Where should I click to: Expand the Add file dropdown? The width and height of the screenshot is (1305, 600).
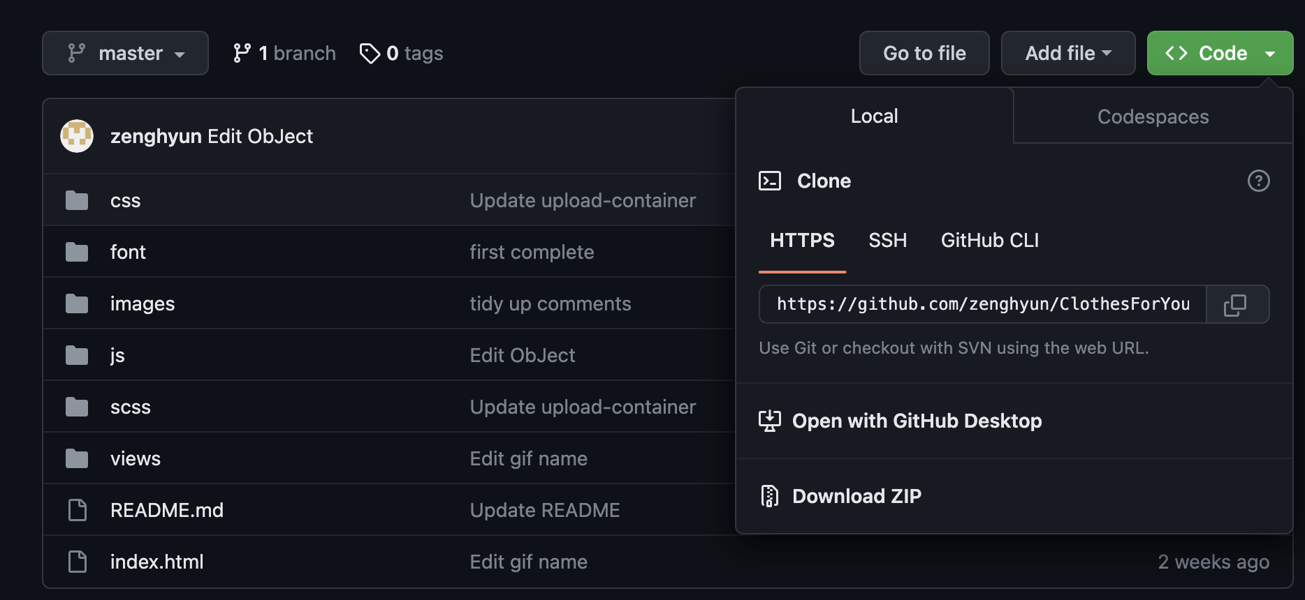tap(1068, 53)
